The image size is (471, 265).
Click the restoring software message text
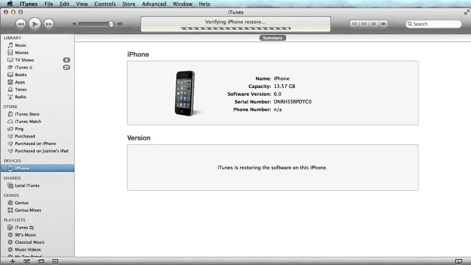(x=272, y=167)
